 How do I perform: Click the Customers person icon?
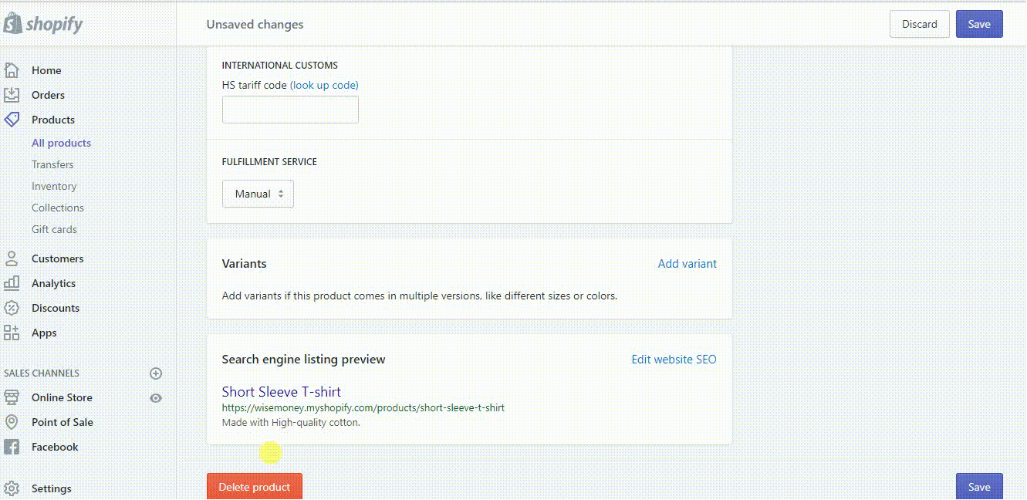12,258
